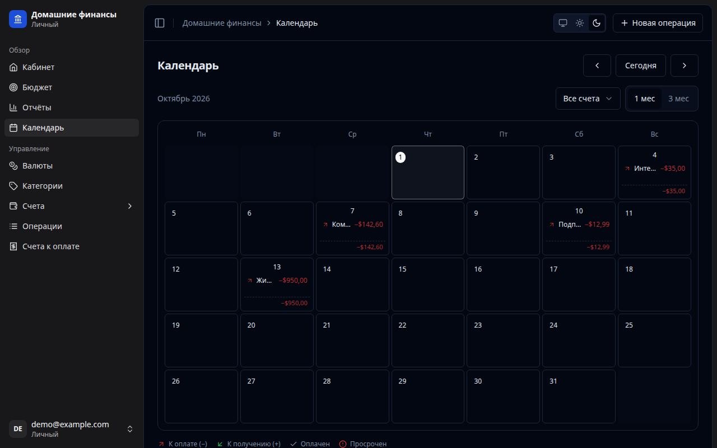Open the Категории tag icon
This screenshot has width=717, height=448.
tap(13, 186)
